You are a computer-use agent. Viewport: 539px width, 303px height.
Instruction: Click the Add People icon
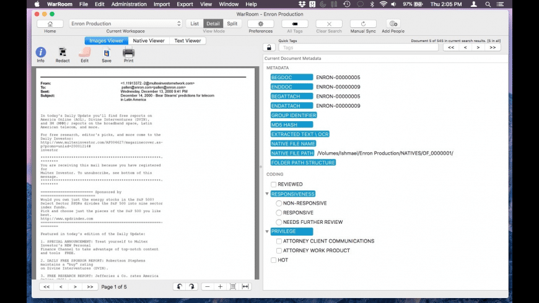(x=393, y=23)
